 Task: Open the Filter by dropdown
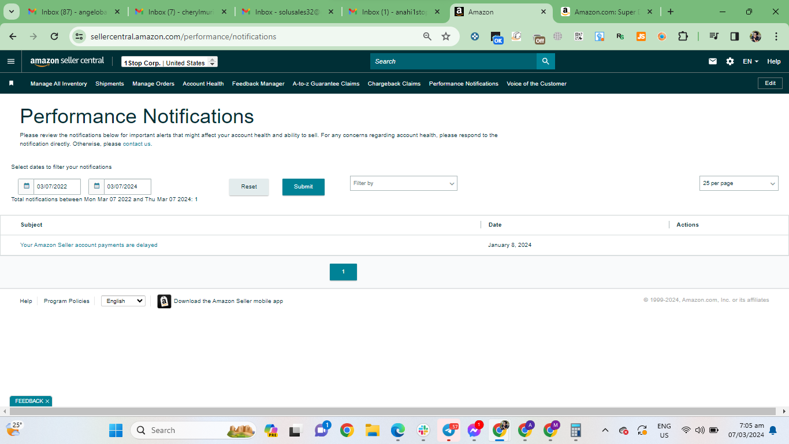coord(404,183)
